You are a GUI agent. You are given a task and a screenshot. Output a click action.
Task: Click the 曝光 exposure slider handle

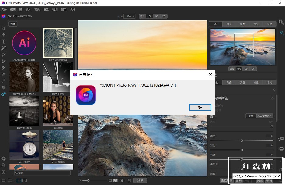(x=242, y=141)
